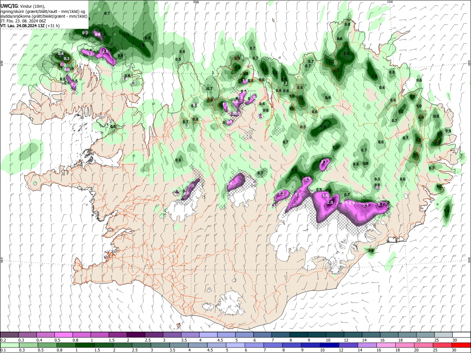Pick the bright pink swatch labeled 0.5 in top legend row
Image resolution: width=471 pixels, height=353 pixels.
[63, 335]
